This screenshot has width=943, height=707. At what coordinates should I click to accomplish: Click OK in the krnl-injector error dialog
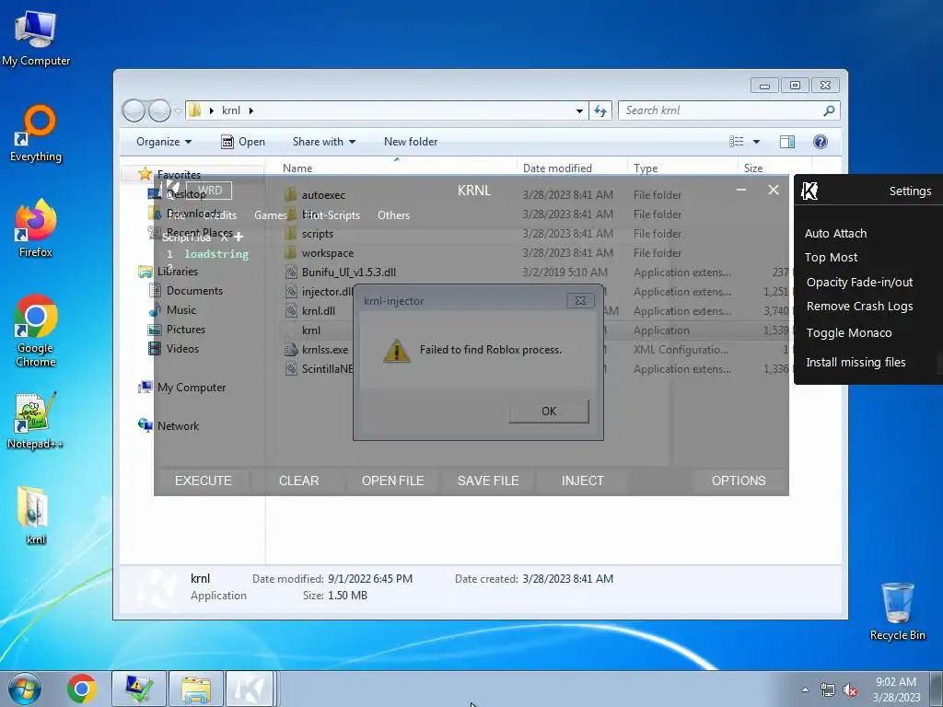click(x=549, y=411)
